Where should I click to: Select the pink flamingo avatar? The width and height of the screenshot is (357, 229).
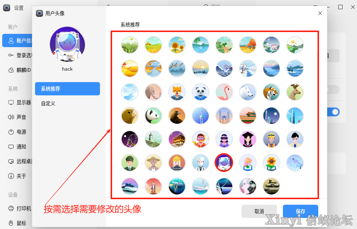tap(224, 92)
